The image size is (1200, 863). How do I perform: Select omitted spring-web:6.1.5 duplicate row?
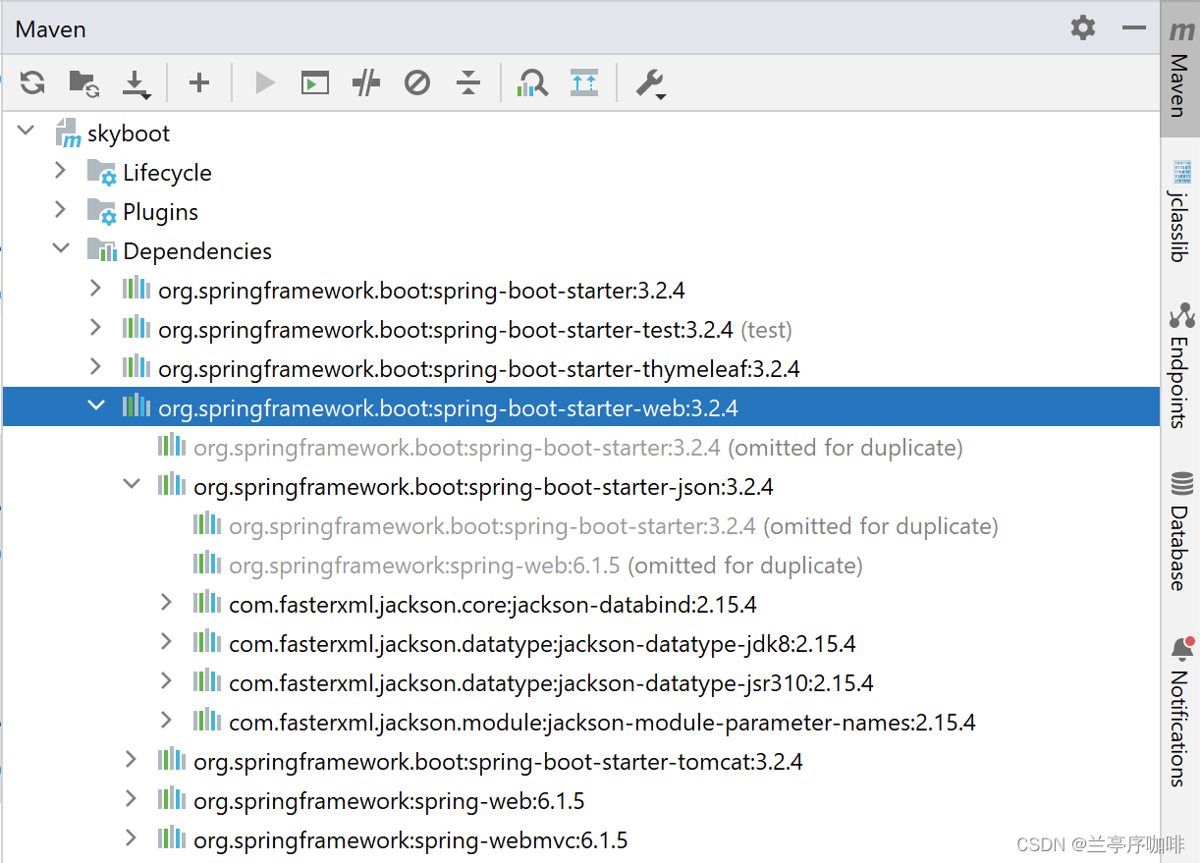click(580, 565)
